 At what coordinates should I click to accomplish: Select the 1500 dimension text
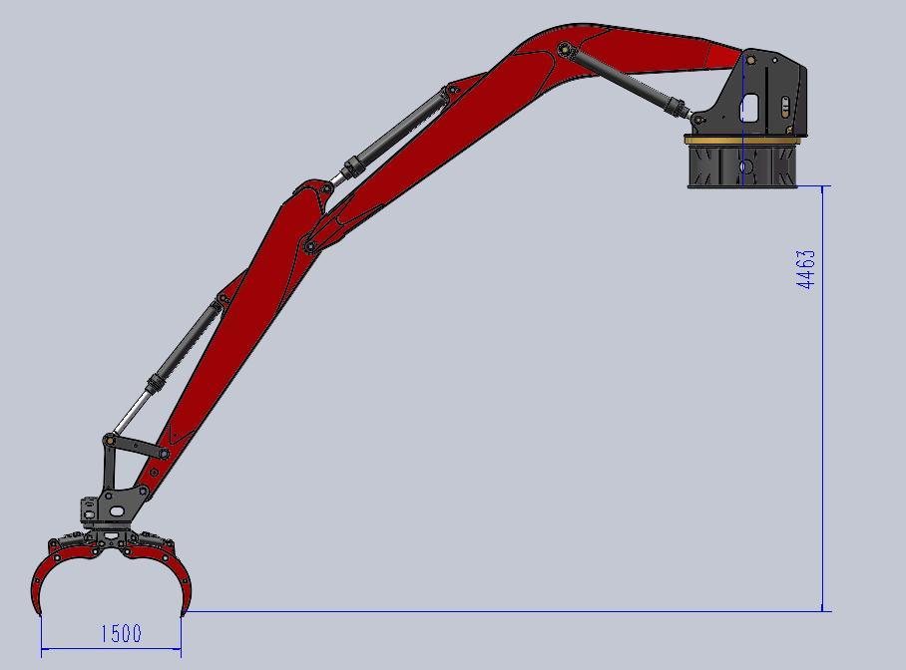[x=121, y=633]
